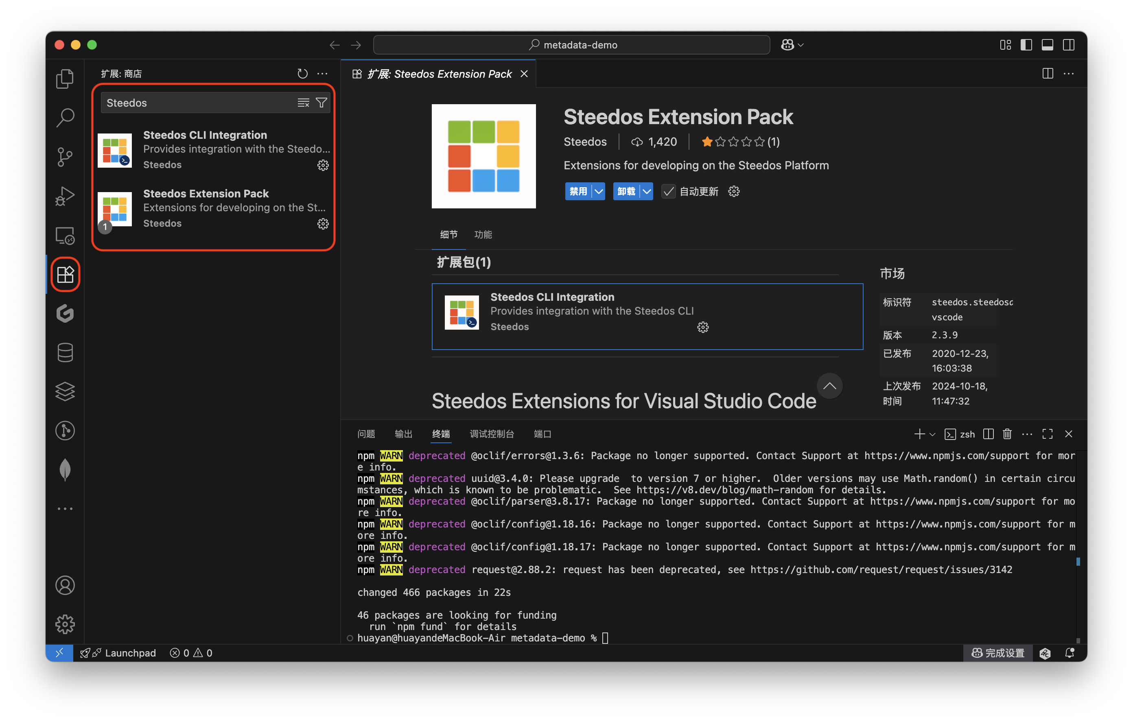The width and height of the screenshot is (1133, 722).
Task: Open the stacked layers icon view
Action: [65, 391]
